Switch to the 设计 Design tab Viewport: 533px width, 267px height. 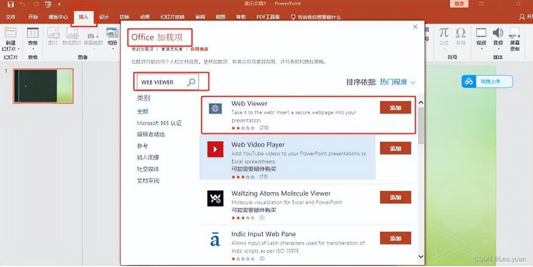[104, 17]
